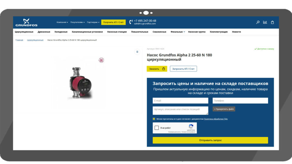Click the reCAPTCHA logo

click(191, 127)
